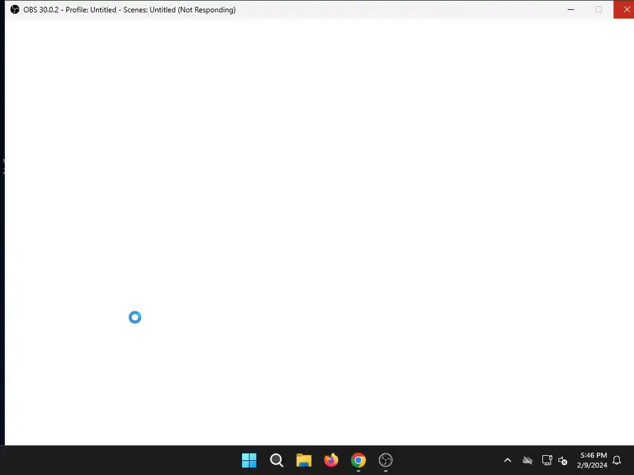Image resolution: width=634 pixels, height=475 pixels.
Task: Open taskbar Search
Action: 277,460
